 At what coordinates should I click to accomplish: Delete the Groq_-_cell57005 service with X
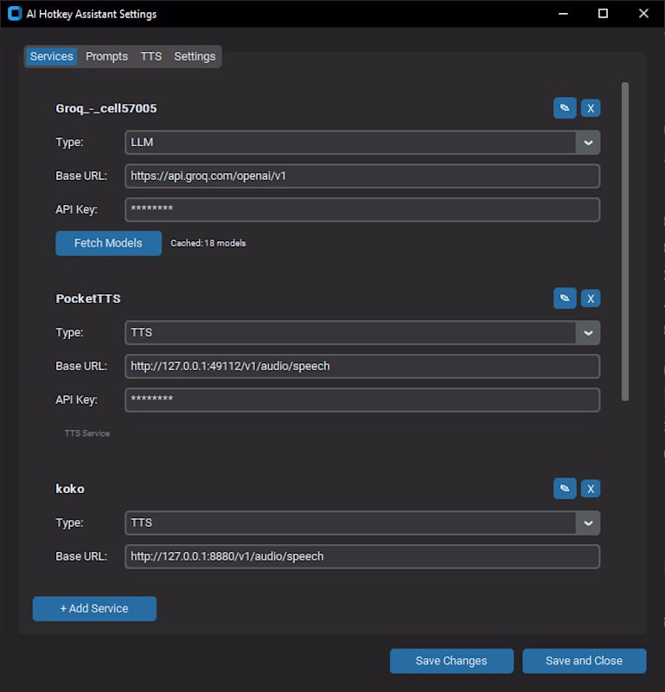point(591,108)
